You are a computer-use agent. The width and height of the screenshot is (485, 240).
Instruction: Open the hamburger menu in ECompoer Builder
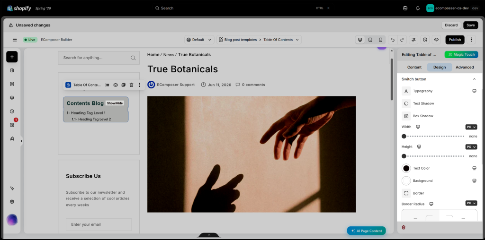click(x=15, y=40)
